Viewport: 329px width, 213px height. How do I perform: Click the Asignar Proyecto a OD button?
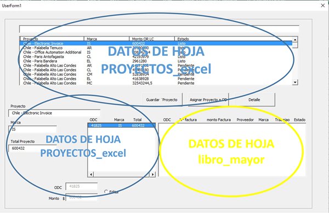click(208, 100)
